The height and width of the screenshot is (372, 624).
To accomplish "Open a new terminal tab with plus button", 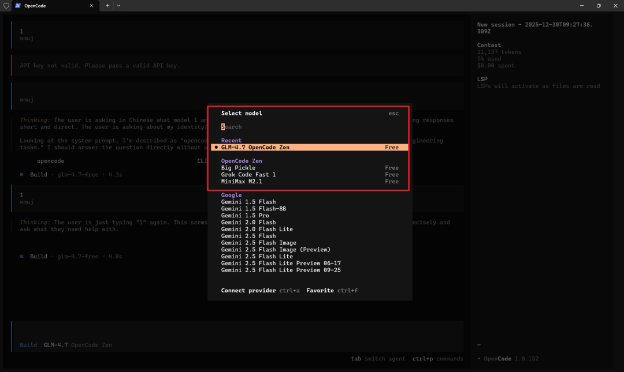I will (x=107, y=6).
